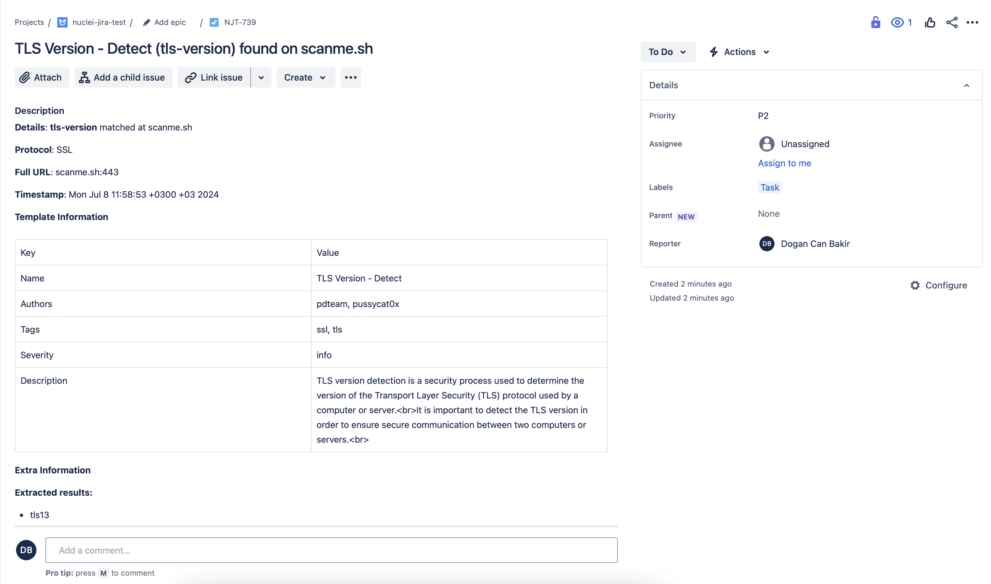This screenshot has height=584, width=991.
Task: Expand the Actions lightning dropdown
Action: (739, 52)
